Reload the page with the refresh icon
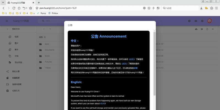This screenshot has height=110, width=220. tap(14, 8)
